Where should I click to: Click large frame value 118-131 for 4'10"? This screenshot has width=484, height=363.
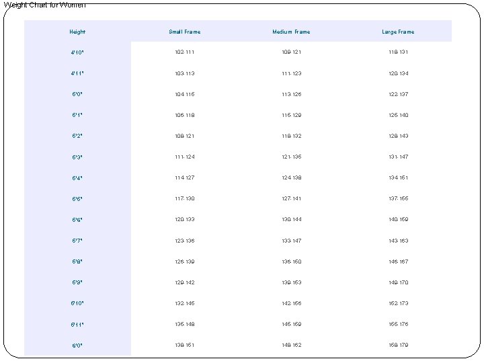pyautogui.click(x=398, y=52)
